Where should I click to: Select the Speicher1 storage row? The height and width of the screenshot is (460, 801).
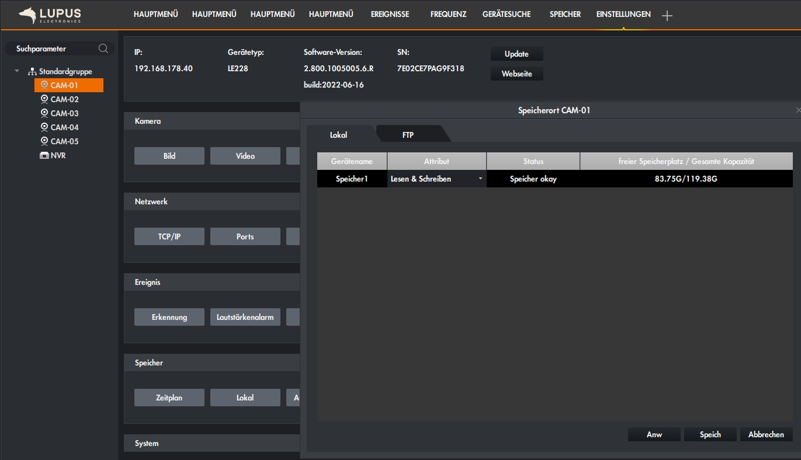[x=352, y=179]
